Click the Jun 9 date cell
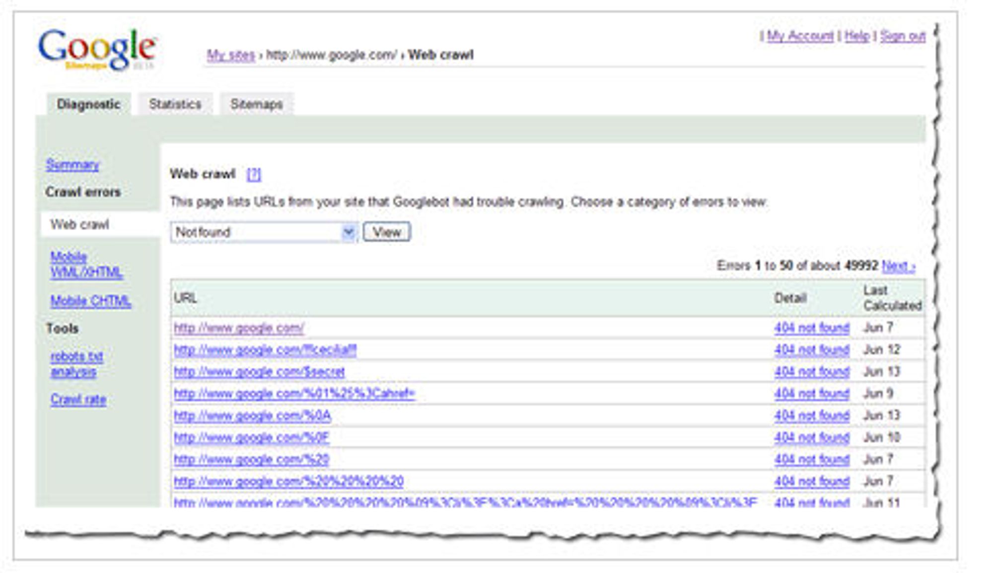Screen dimensions: 993x573 (x=878, y=394)
